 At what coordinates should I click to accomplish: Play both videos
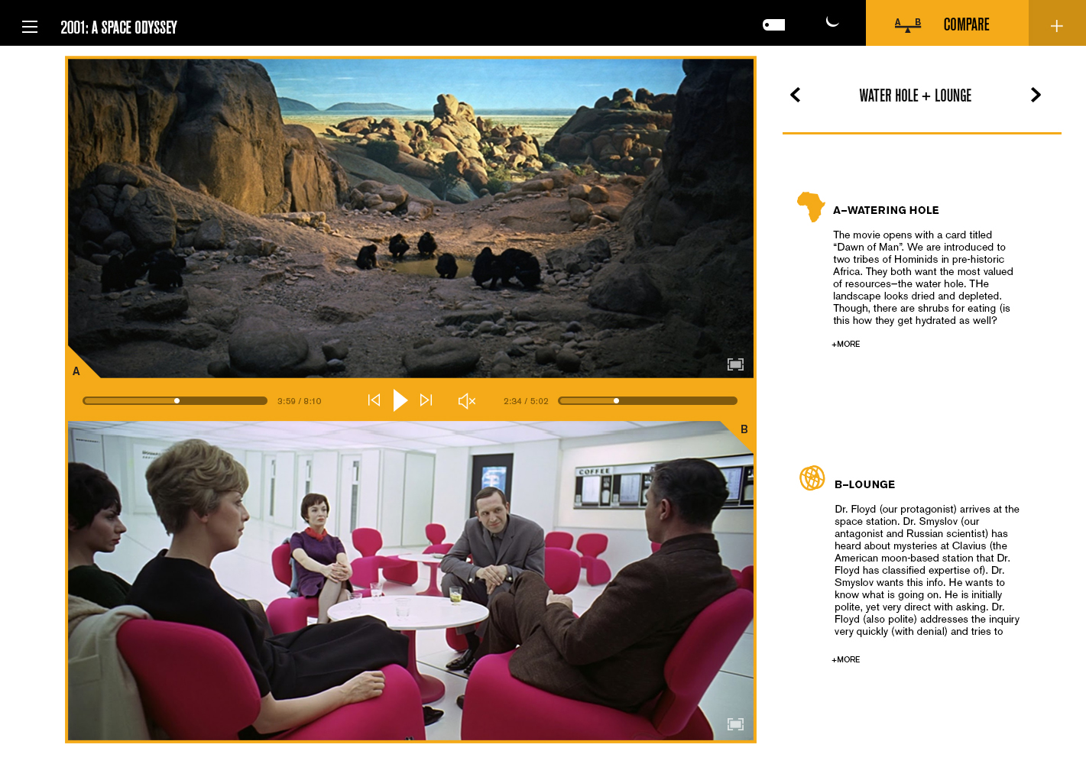pyautogui.click(x=400, y=400)
